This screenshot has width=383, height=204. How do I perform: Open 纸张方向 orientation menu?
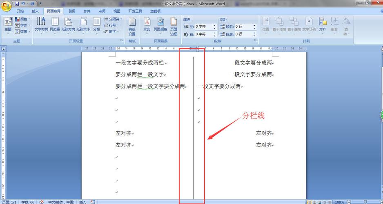(68, 26)
